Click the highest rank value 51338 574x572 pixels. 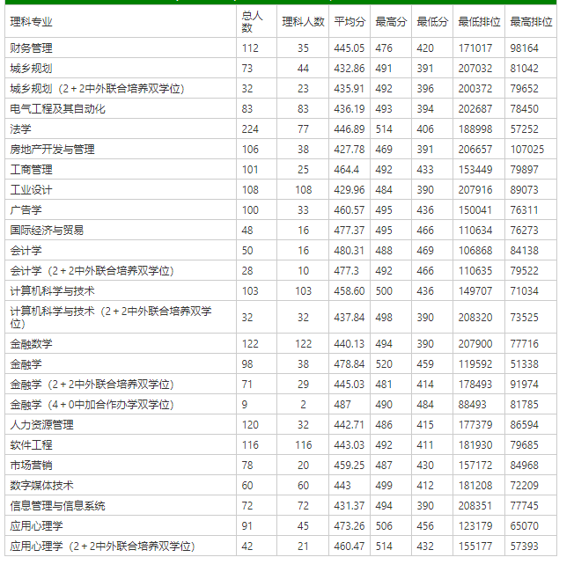[x=525, y=364]
